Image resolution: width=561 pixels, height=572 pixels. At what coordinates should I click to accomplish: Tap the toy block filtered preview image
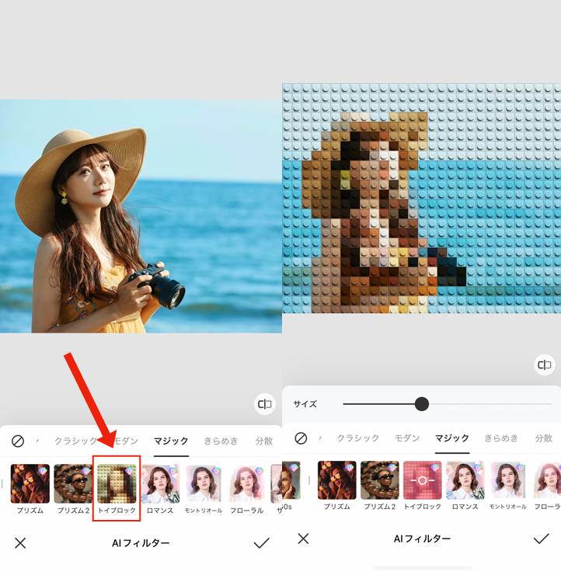(x=421, y=198)
